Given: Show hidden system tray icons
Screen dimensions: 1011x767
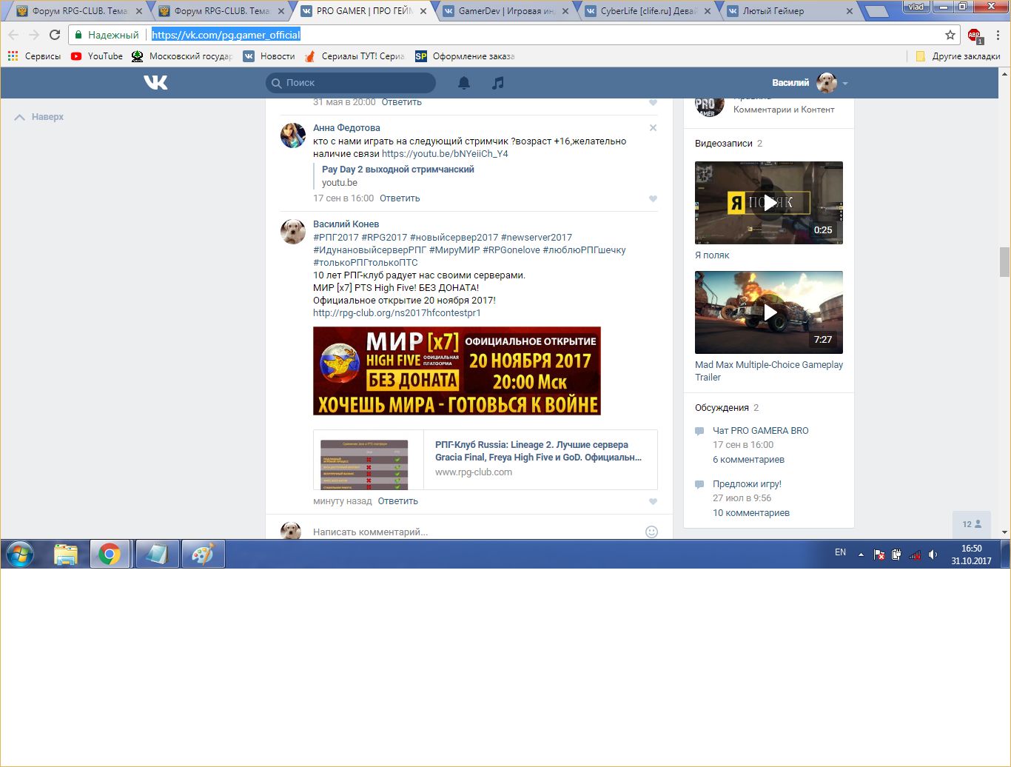Looking at the screenshot, I should pyautogui.click(x=861, y=554).
